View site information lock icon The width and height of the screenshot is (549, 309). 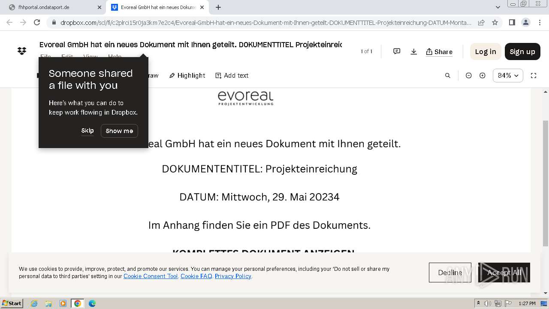point(54,23)
